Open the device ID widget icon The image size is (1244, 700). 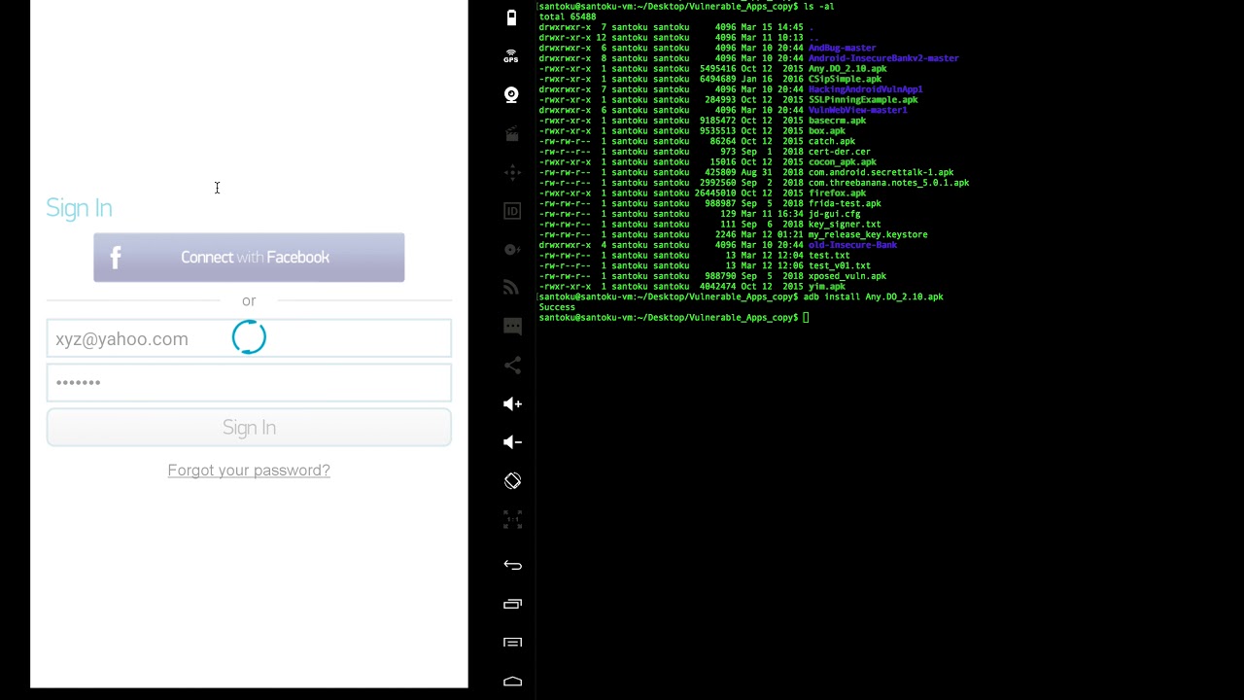click(512, 211)
